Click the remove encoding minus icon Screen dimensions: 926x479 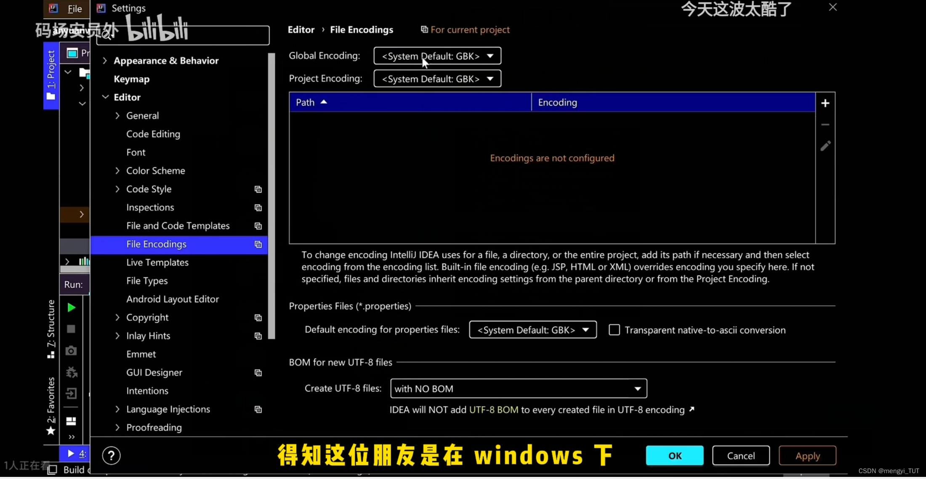point(825,125)
